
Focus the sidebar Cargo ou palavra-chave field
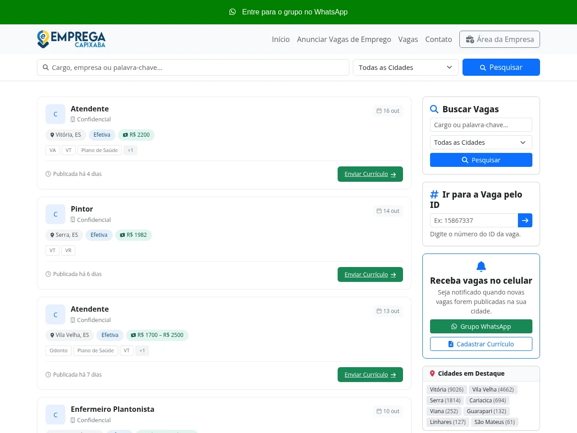pyautogui.click(x=481, y=125)
